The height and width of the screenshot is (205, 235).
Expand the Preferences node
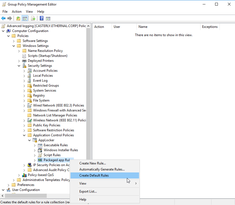(x=8, y=185)
